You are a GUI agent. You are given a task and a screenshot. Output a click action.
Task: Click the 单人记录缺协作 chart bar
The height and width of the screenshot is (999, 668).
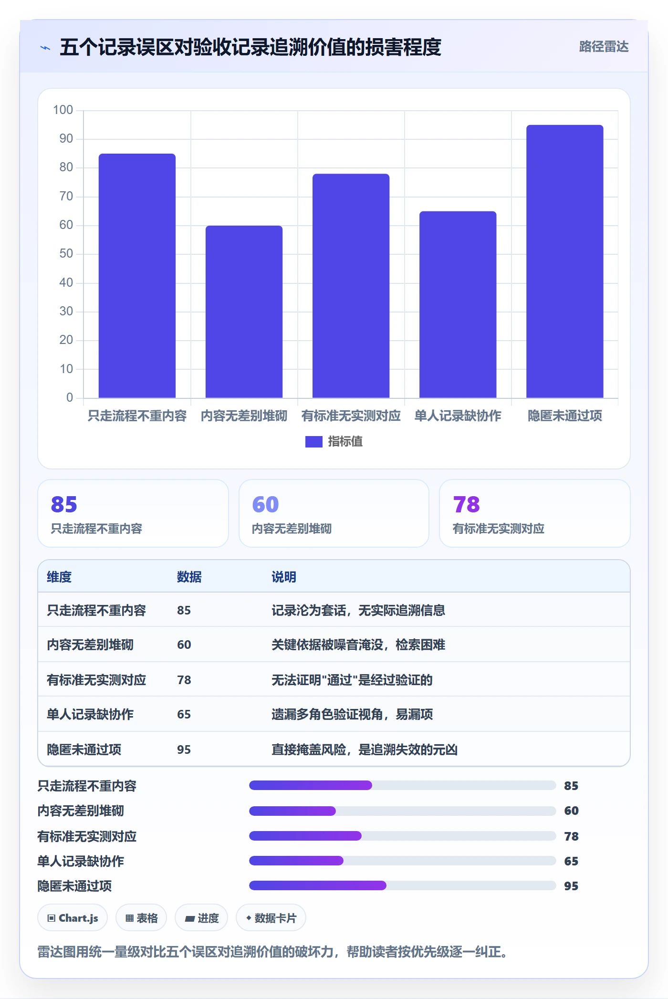point(458,304)
